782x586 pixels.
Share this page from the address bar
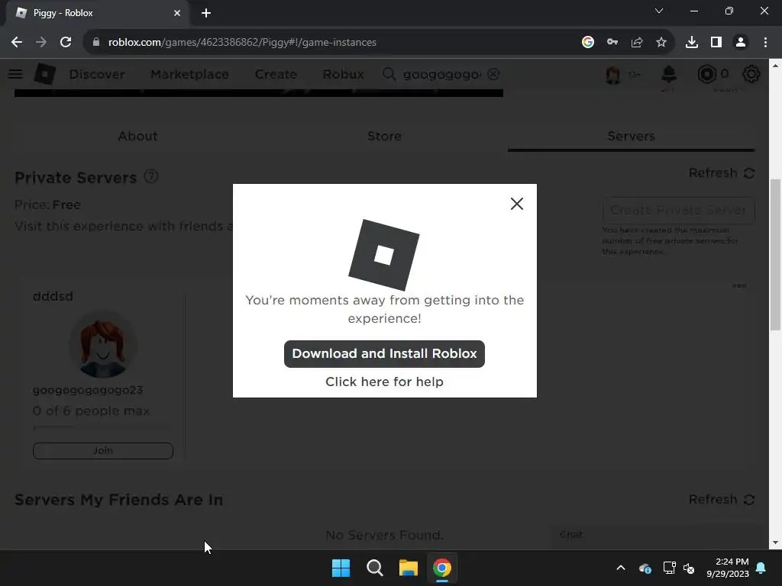[637, 43]
